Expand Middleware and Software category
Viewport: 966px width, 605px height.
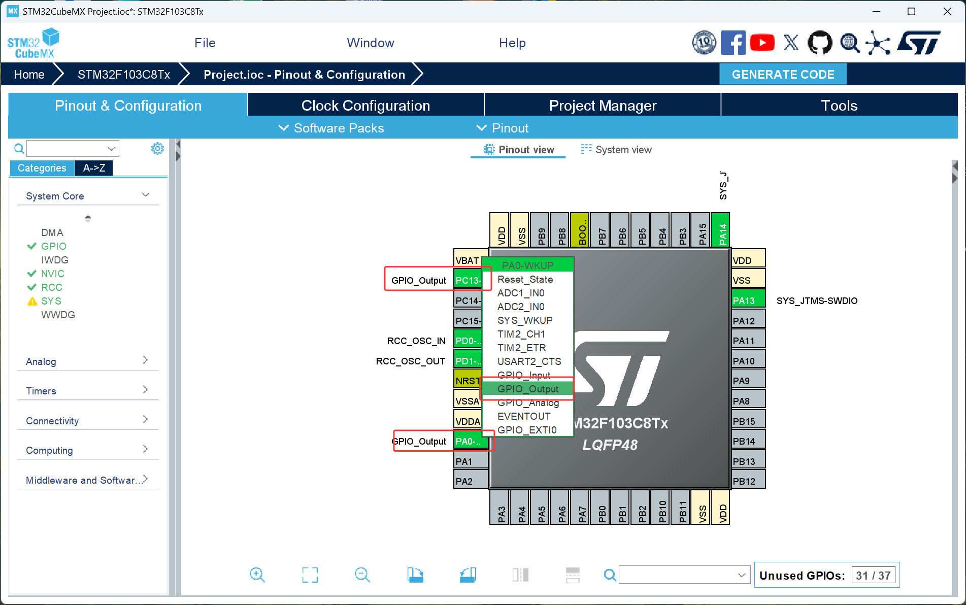[x=88, y=480]
